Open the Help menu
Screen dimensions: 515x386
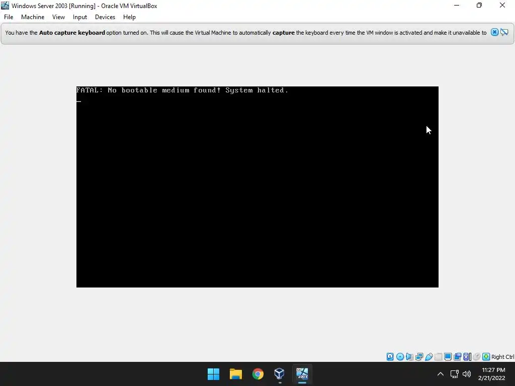pos(129,17)
